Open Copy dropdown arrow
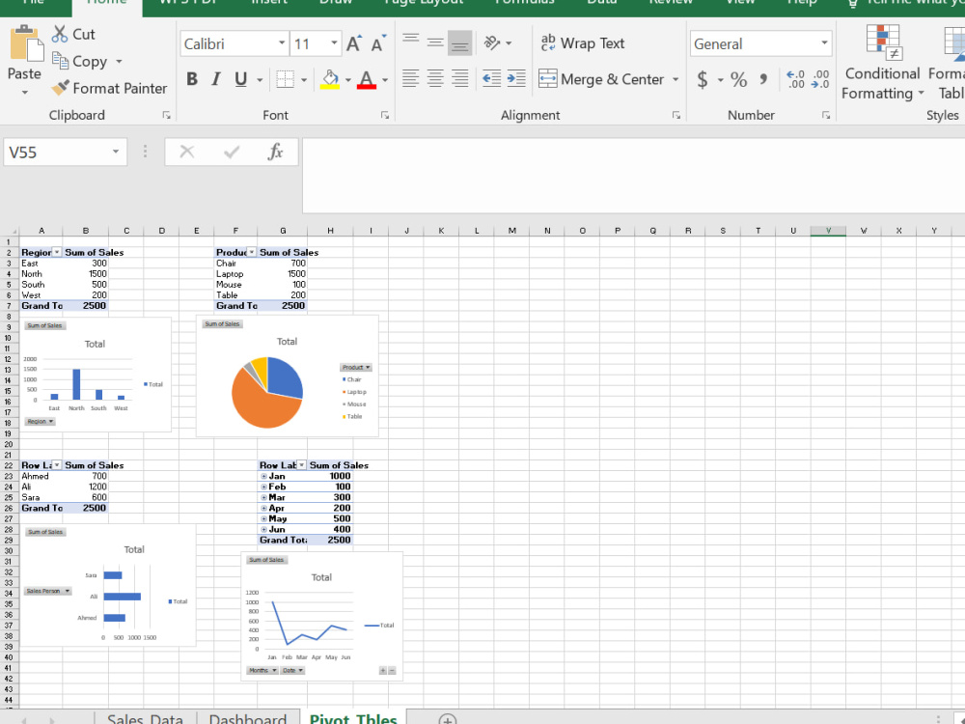The height and width of the screenshot is (724, 965). [119, 62]
